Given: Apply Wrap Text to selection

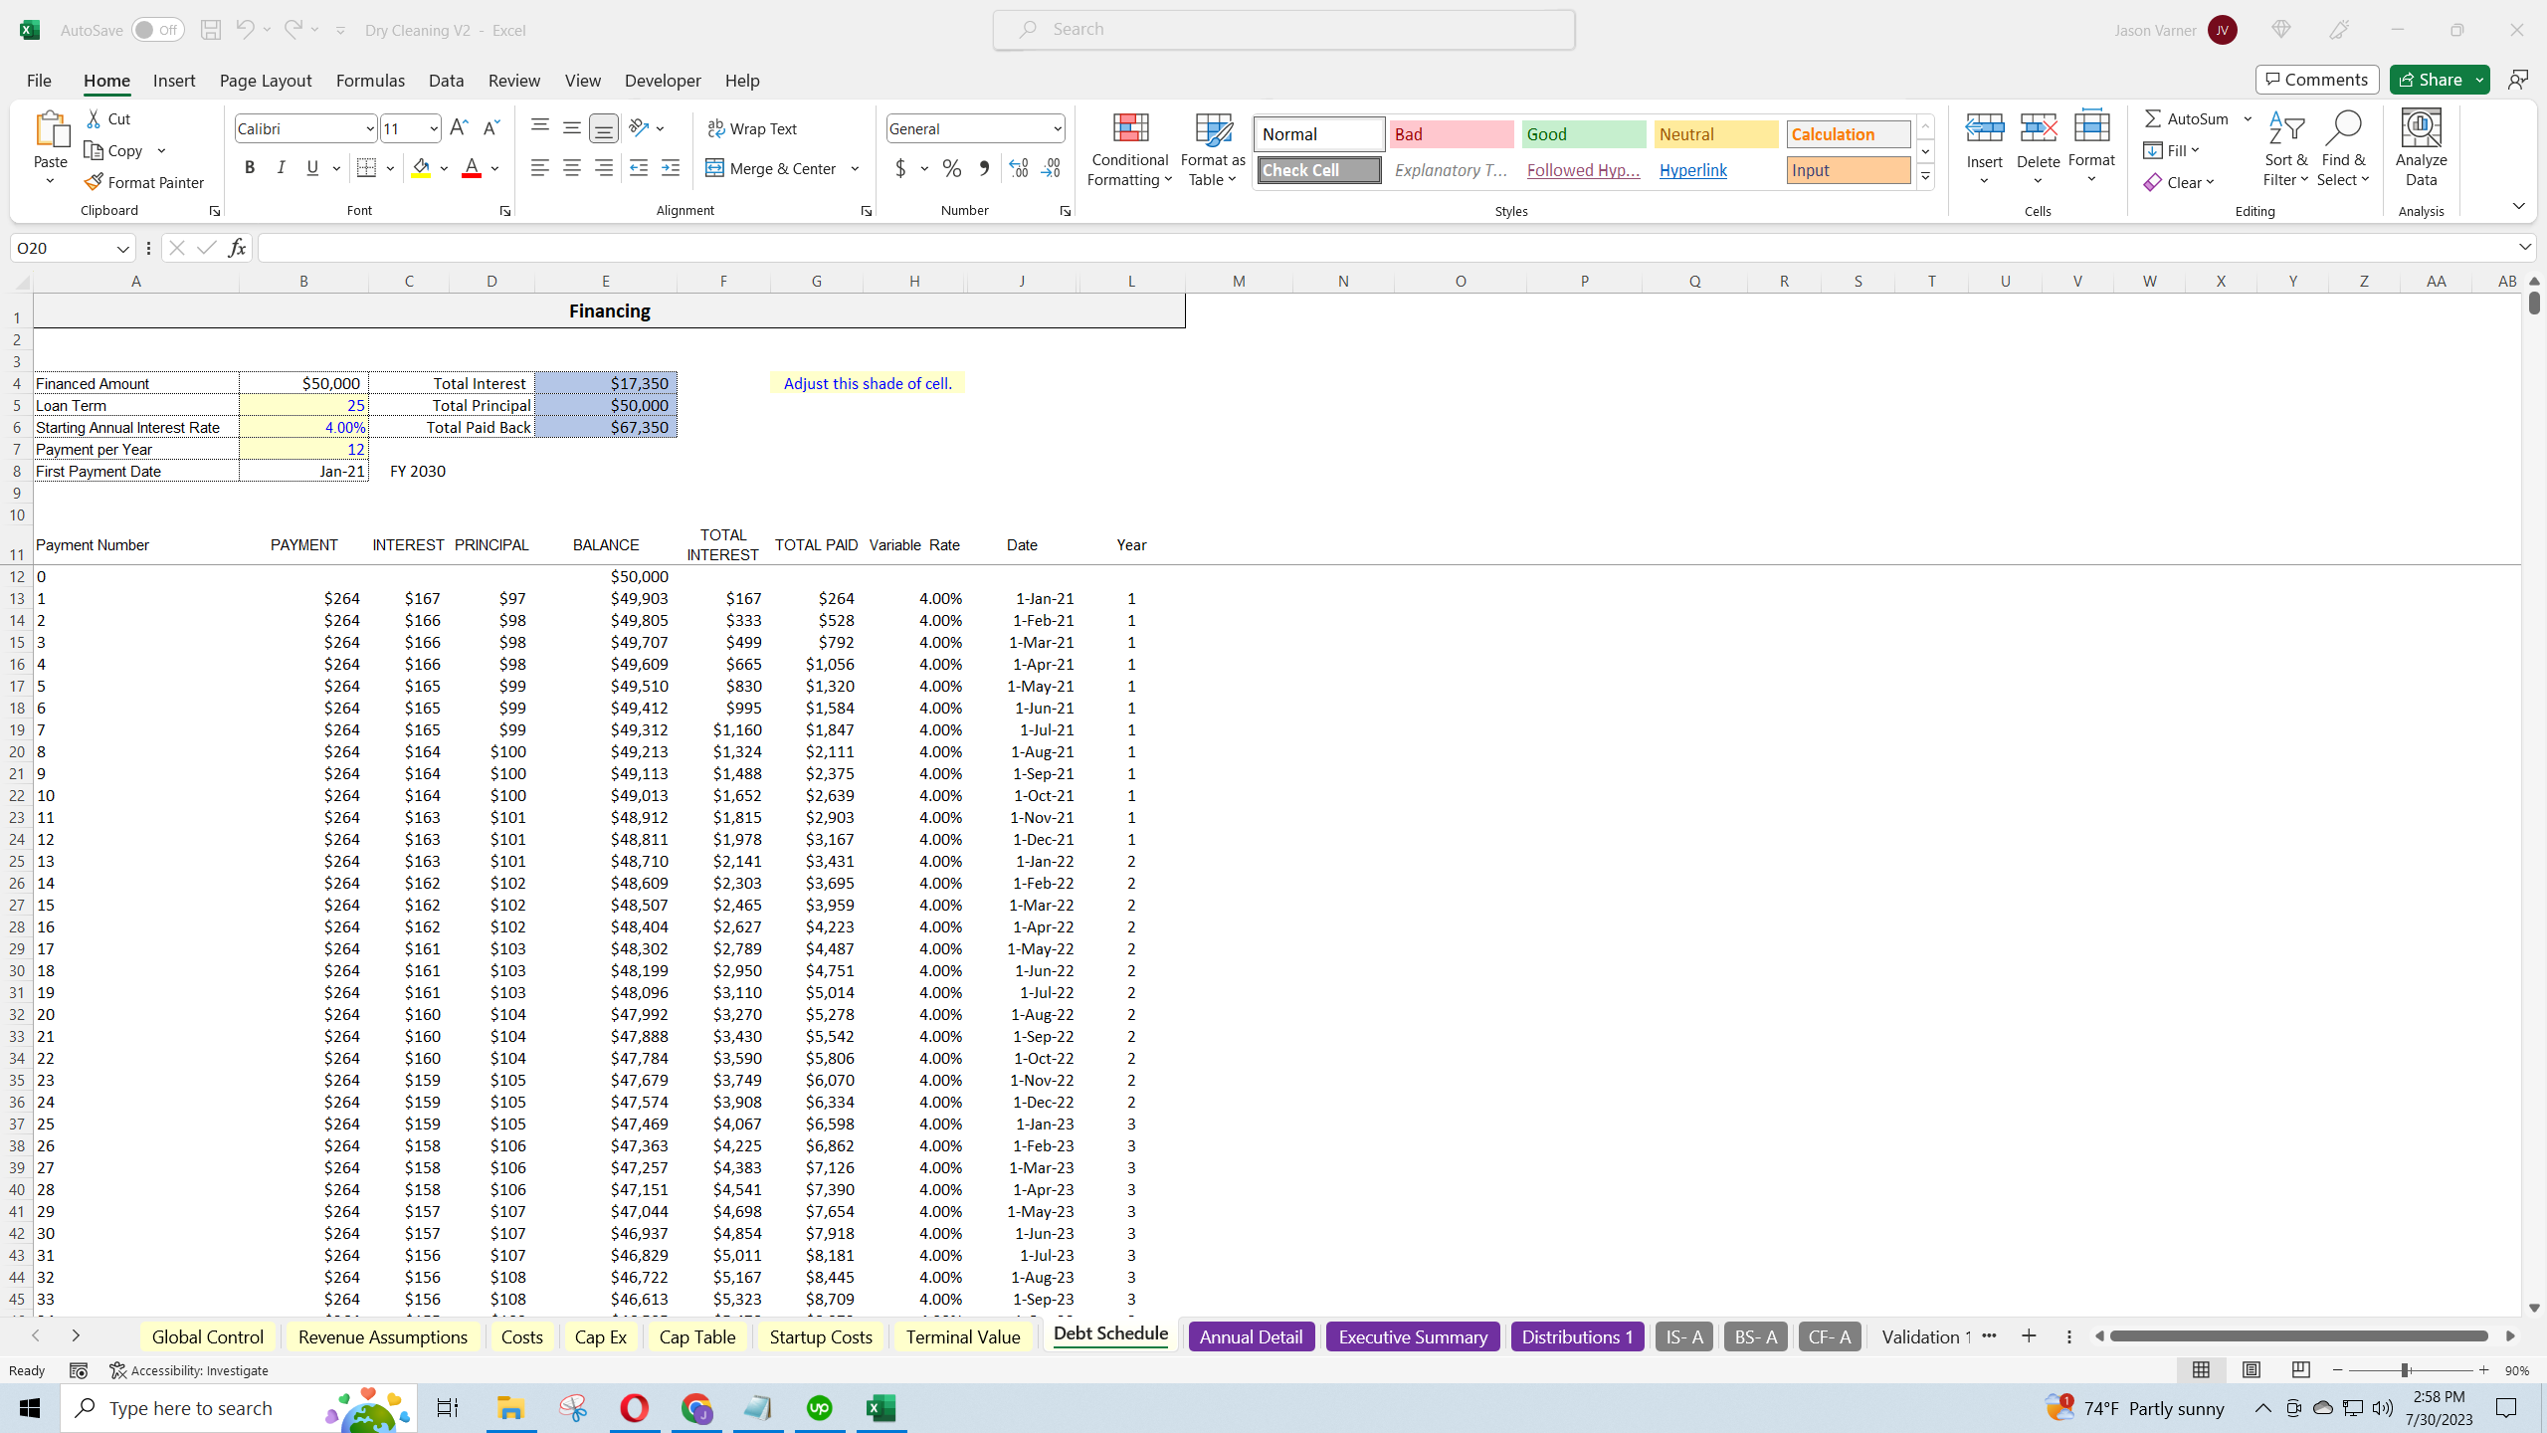Looking at the screenshot, I should click(x=753, y=128).
